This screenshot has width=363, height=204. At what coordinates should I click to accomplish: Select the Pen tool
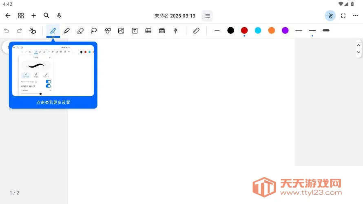tap(53, 31)
